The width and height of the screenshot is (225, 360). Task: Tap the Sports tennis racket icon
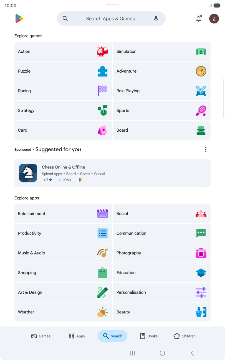(201, 111)
